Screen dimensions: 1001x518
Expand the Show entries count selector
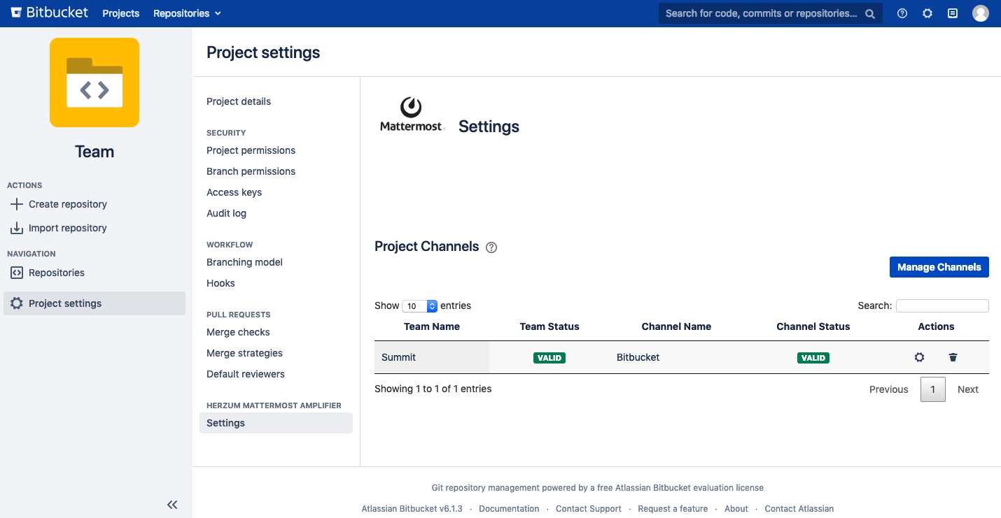pos(420,306)
